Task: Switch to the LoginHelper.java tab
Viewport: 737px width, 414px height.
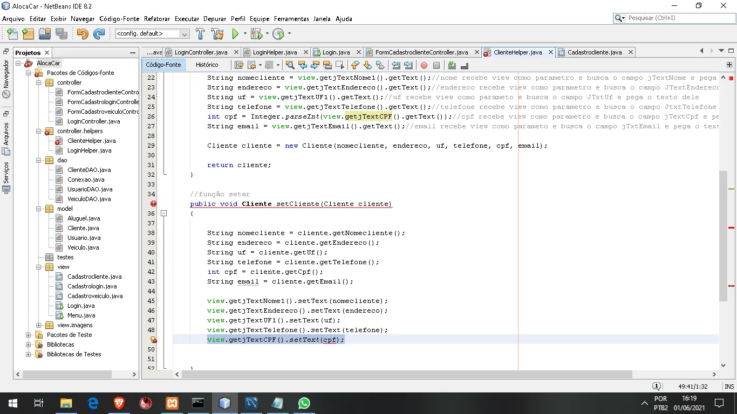Action: tap(275, 52)
